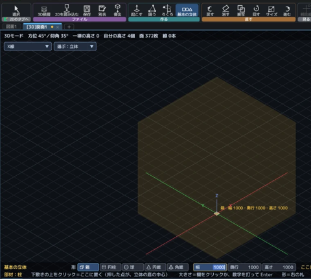Add a new tab with plus button
The width and height of the screenshot is (311, 279).
coord(69,27)
